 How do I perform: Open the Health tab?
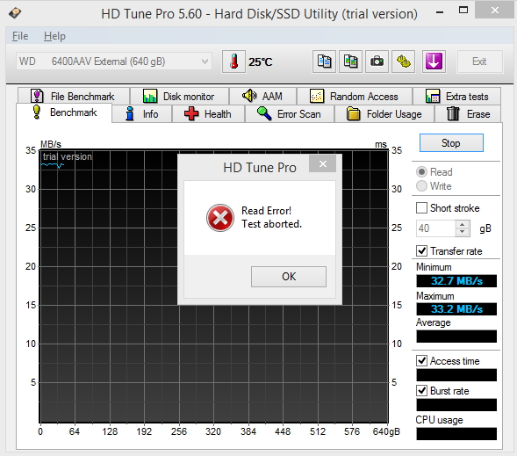click(208, 114)
